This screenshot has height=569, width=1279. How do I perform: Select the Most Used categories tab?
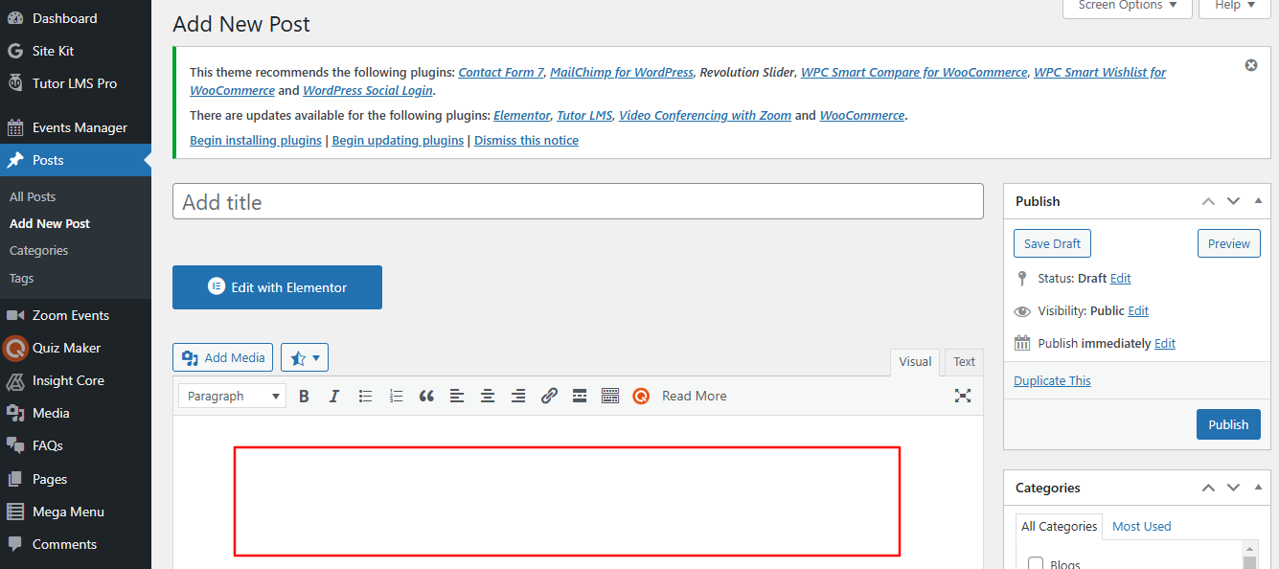point(1141,526)
